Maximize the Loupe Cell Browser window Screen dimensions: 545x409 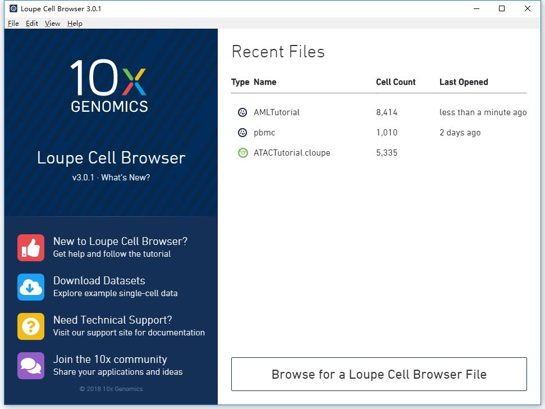coord(502,8)
